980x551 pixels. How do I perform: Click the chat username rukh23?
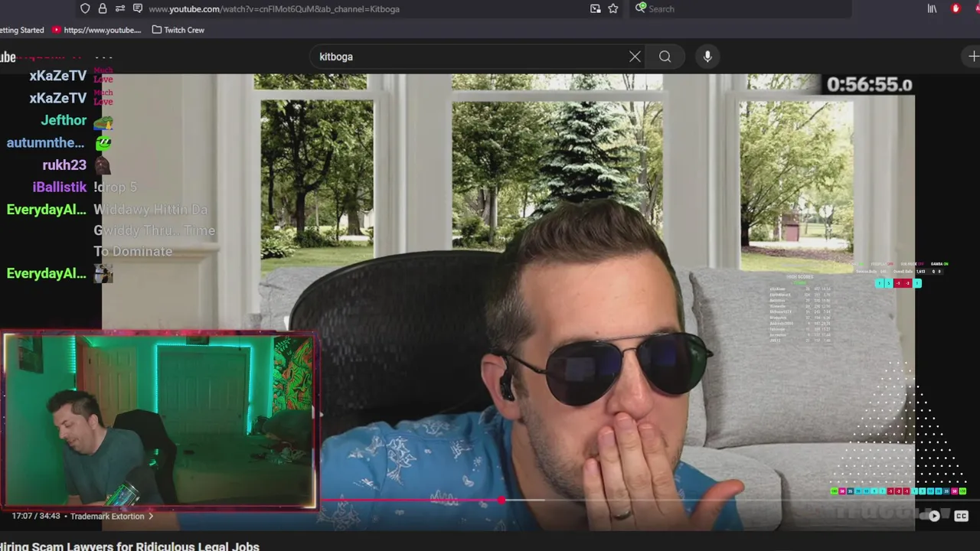pos(64,165)
